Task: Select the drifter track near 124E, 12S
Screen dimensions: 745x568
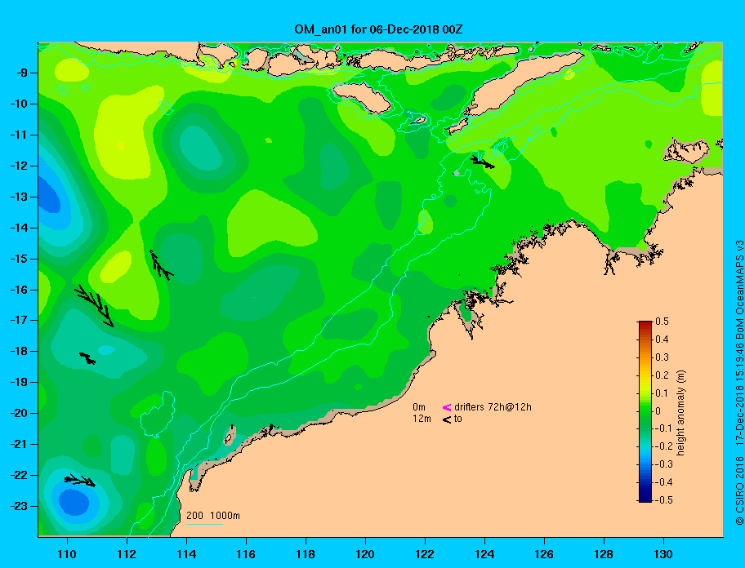Action: [x=483, y=162]
